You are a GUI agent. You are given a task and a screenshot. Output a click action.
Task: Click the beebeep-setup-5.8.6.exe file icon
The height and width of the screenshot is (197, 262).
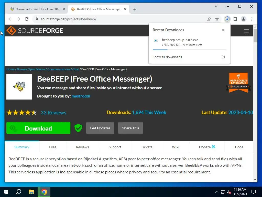[156, 40]
